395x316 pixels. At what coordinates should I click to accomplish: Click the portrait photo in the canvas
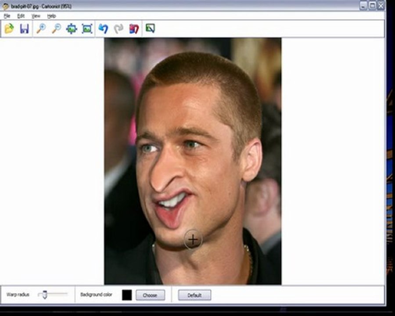point(193,161)
